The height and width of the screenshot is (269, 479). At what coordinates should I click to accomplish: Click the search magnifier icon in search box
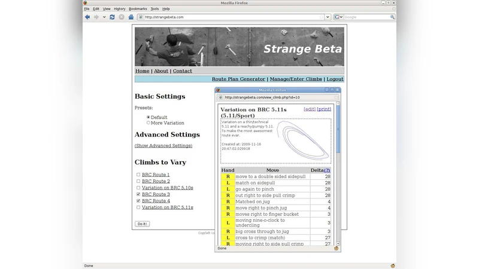pyautogui.click(x=392, y=17)
